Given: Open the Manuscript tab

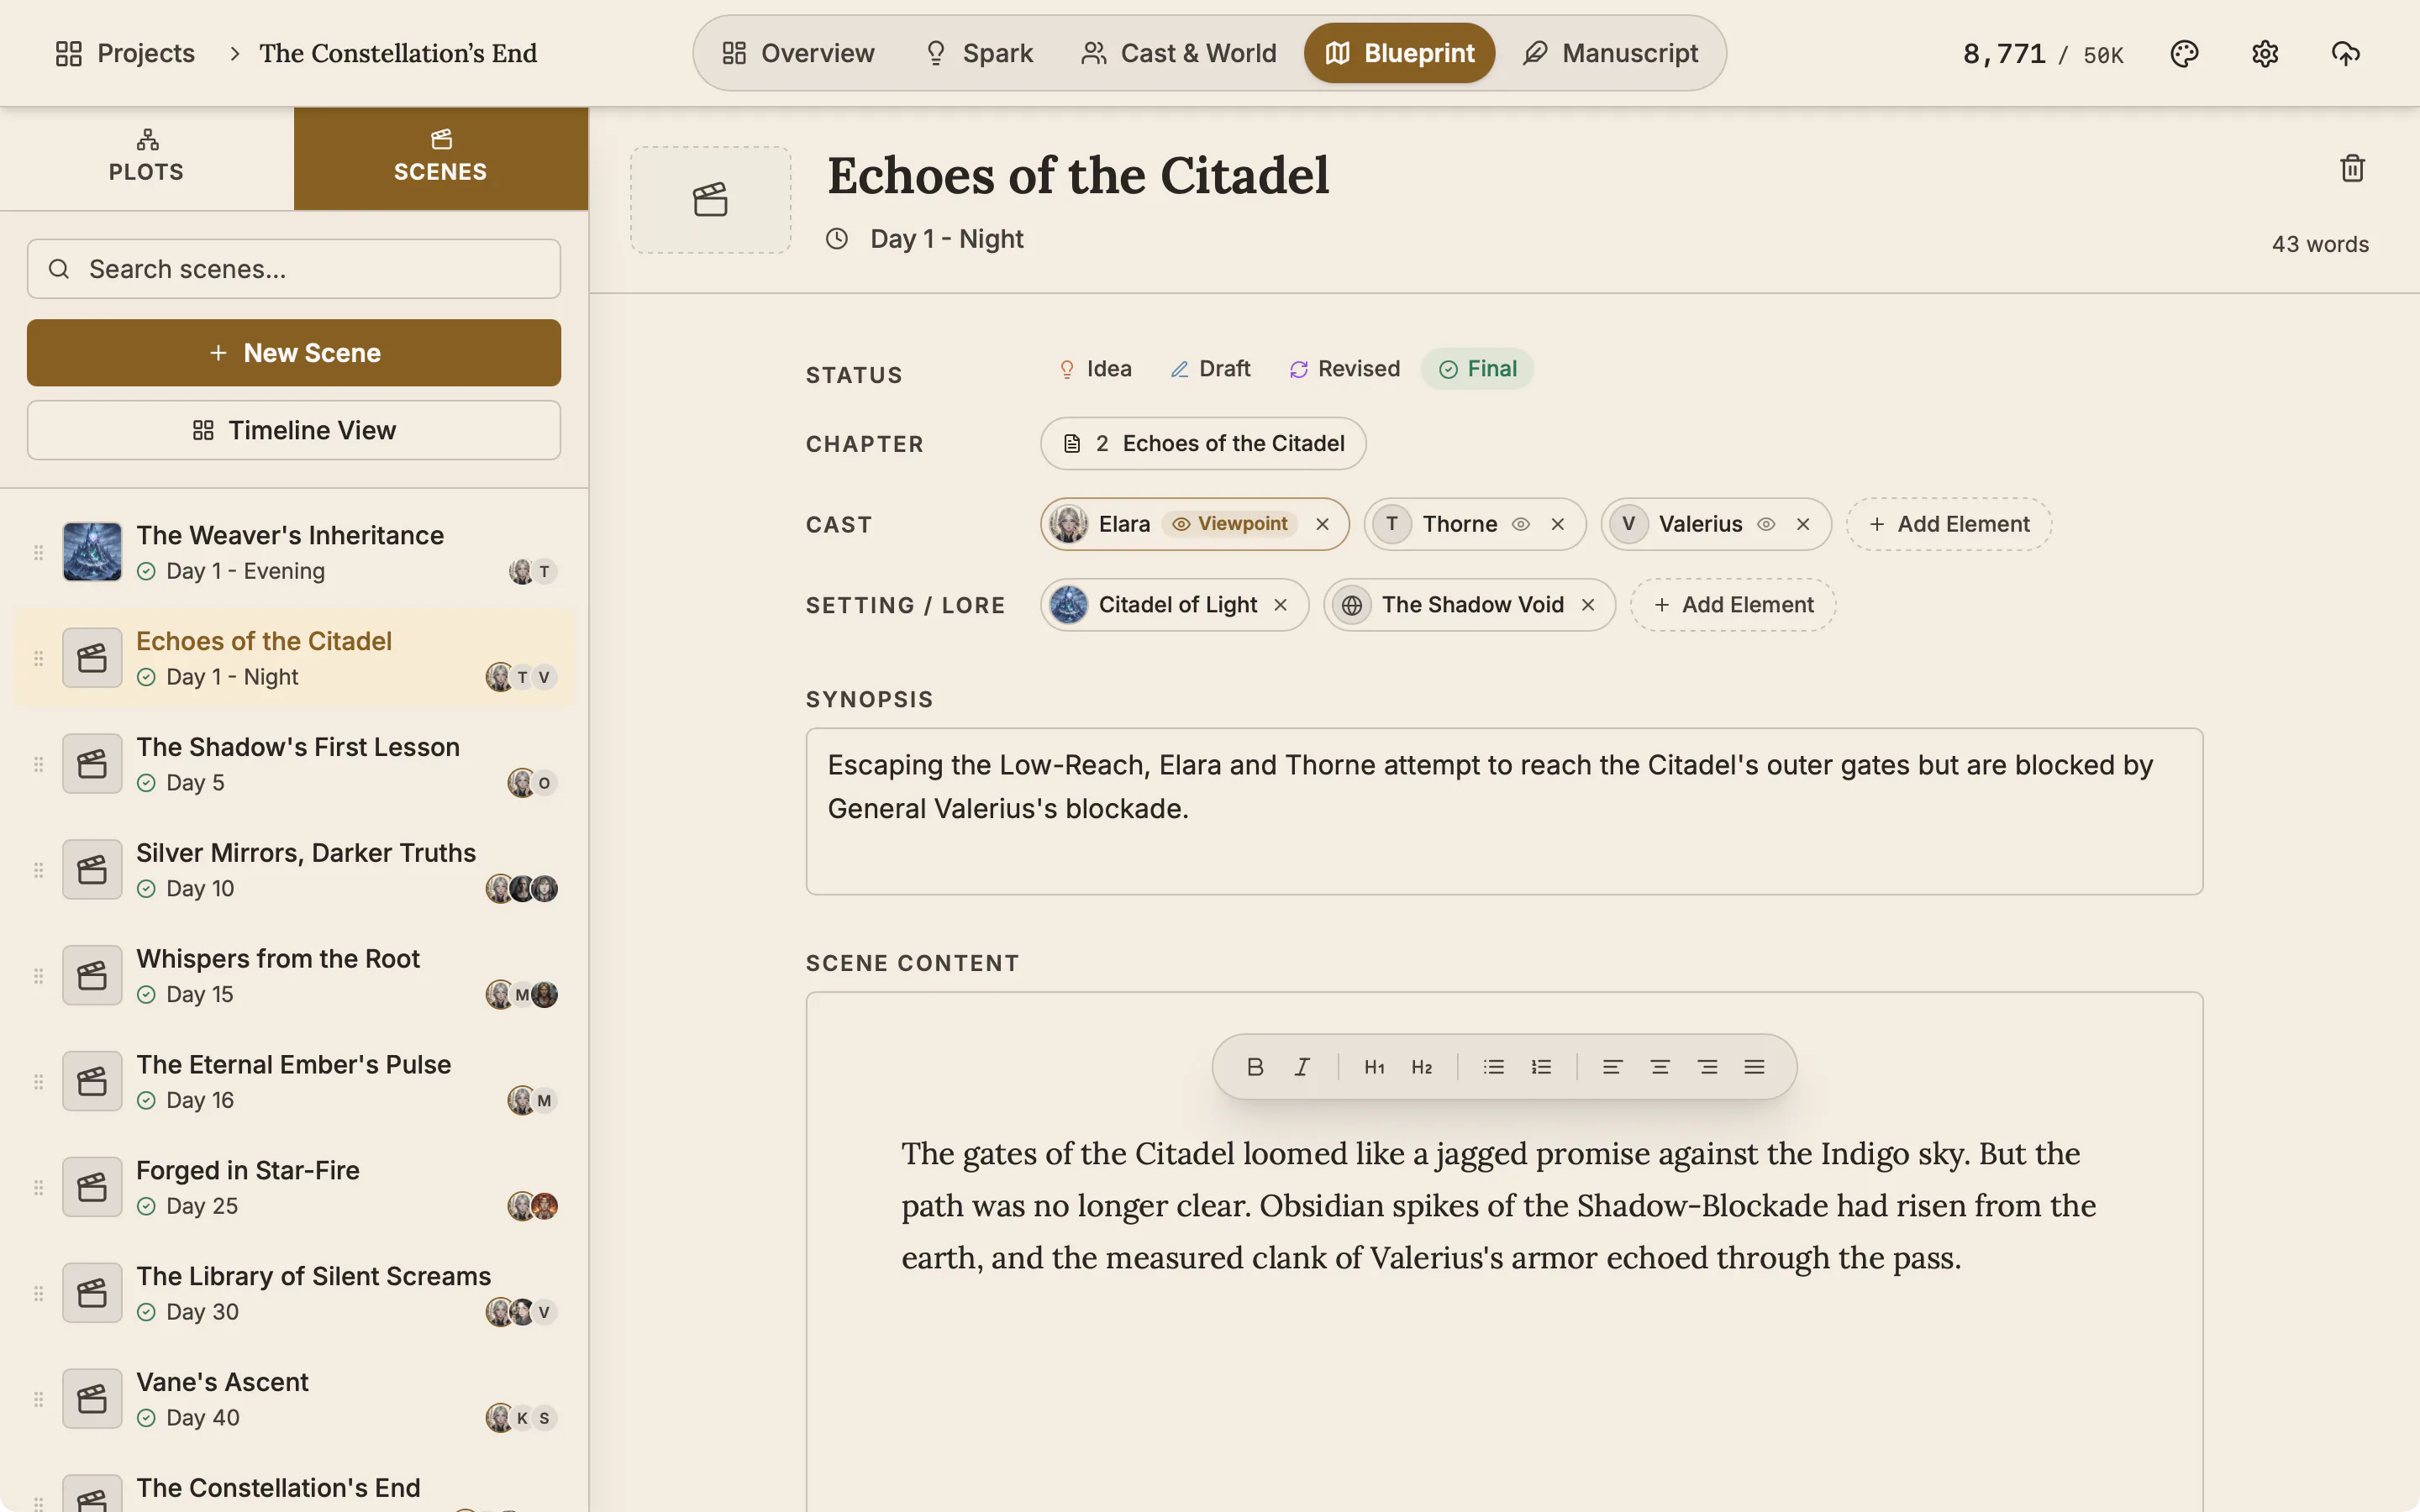Looking at the screenshot, I should [1610, 53].
